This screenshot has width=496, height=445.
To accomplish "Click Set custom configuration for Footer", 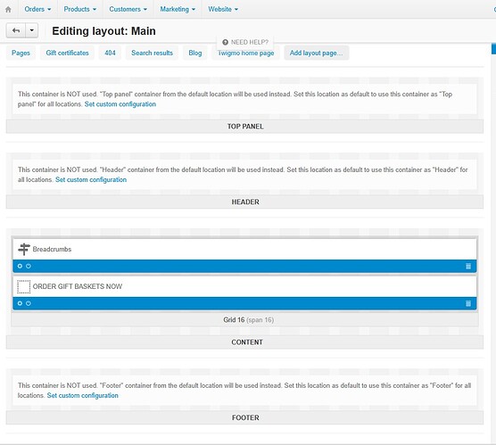I will coord(83,395).
